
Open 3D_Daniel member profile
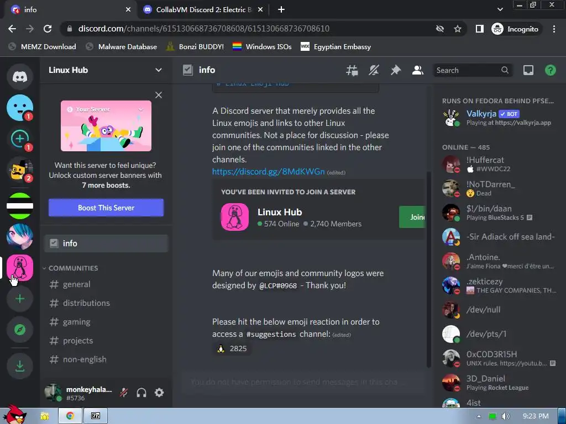499,383
